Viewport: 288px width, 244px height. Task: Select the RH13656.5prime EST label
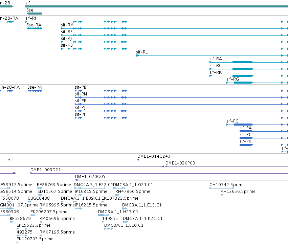238,192
